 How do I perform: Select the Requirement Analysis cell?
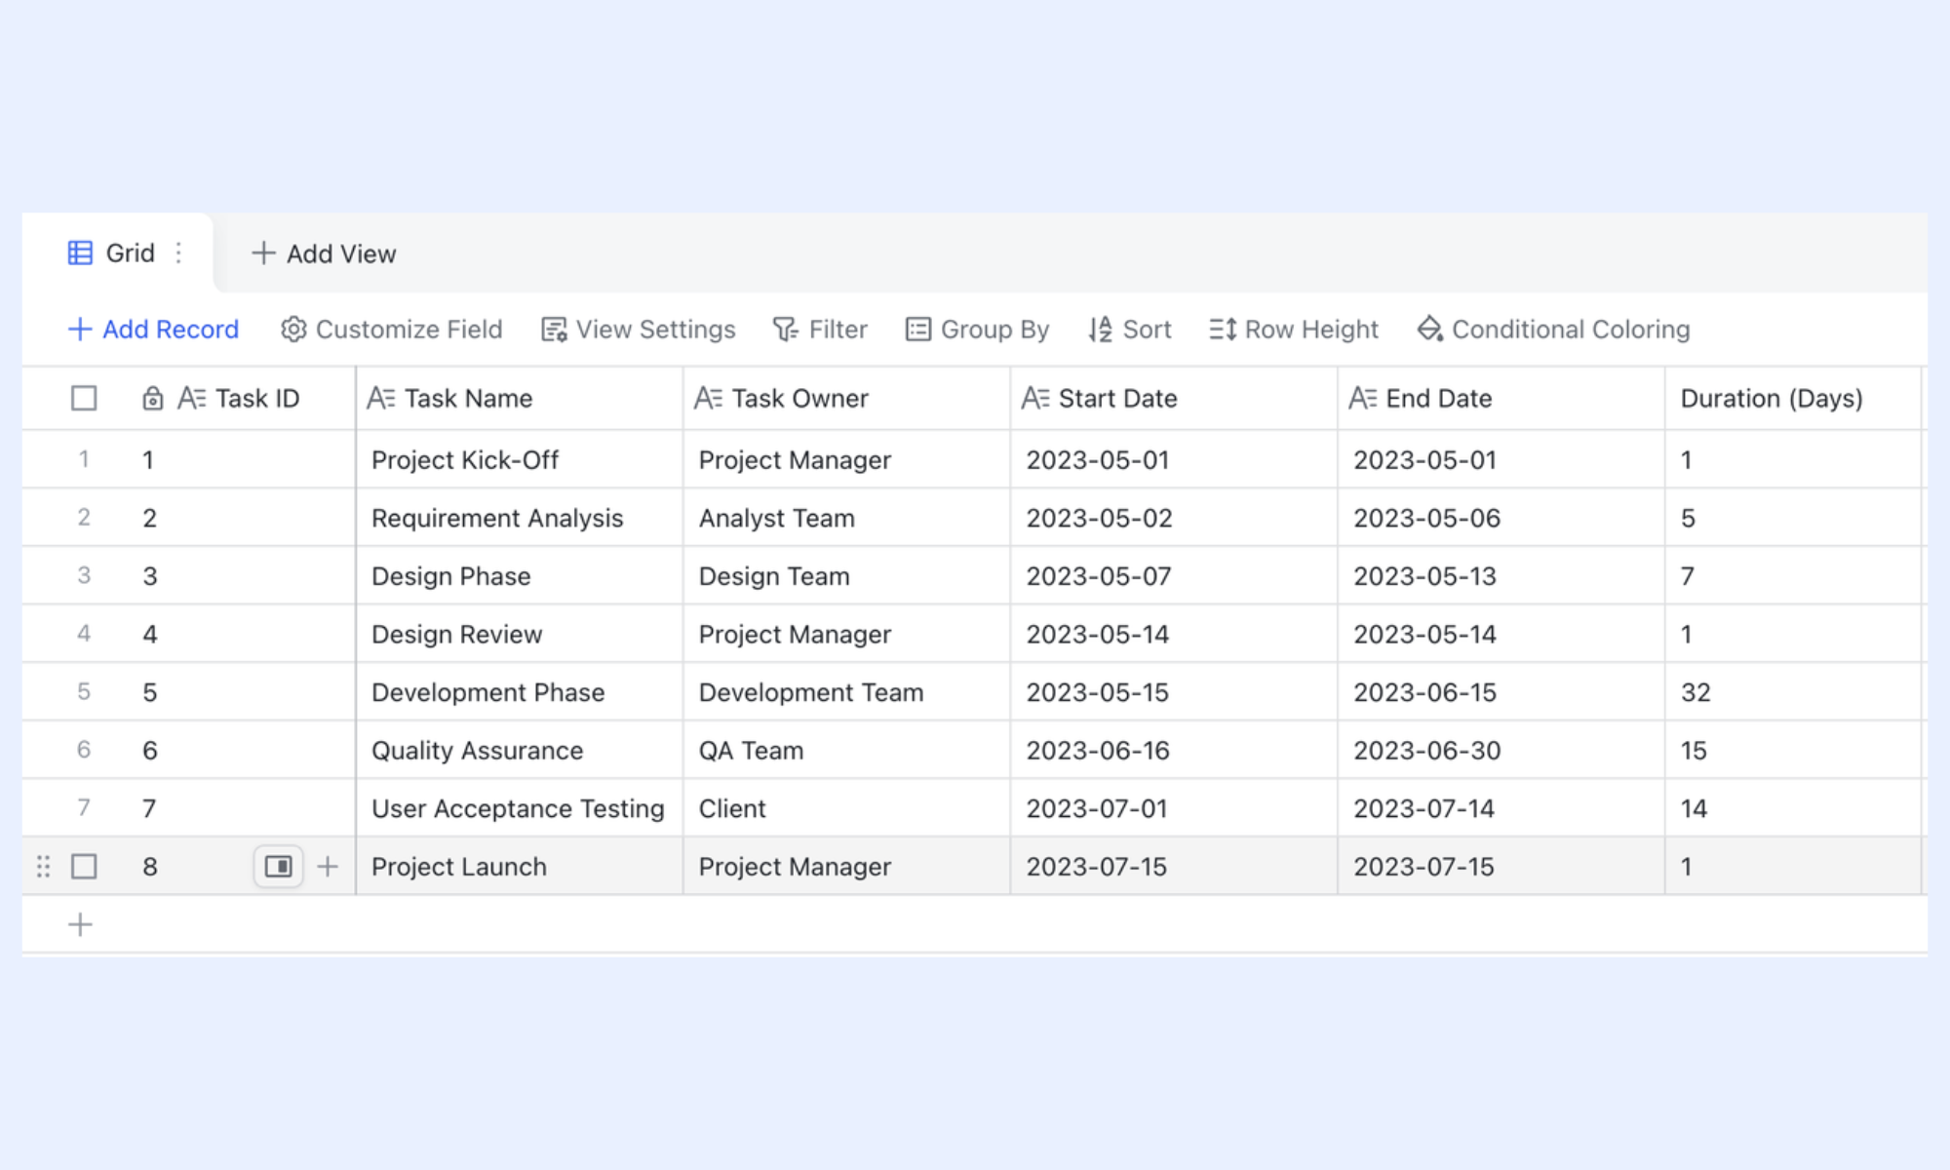(520, 518)
